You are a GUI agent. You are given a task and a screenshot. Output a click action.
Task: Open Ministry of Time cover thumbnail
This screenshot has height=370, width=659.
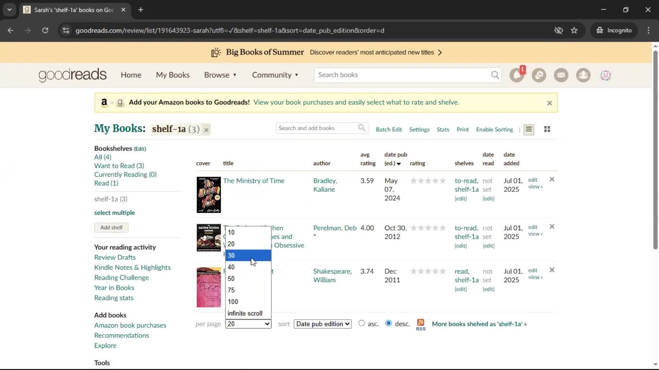coord(209,195)
